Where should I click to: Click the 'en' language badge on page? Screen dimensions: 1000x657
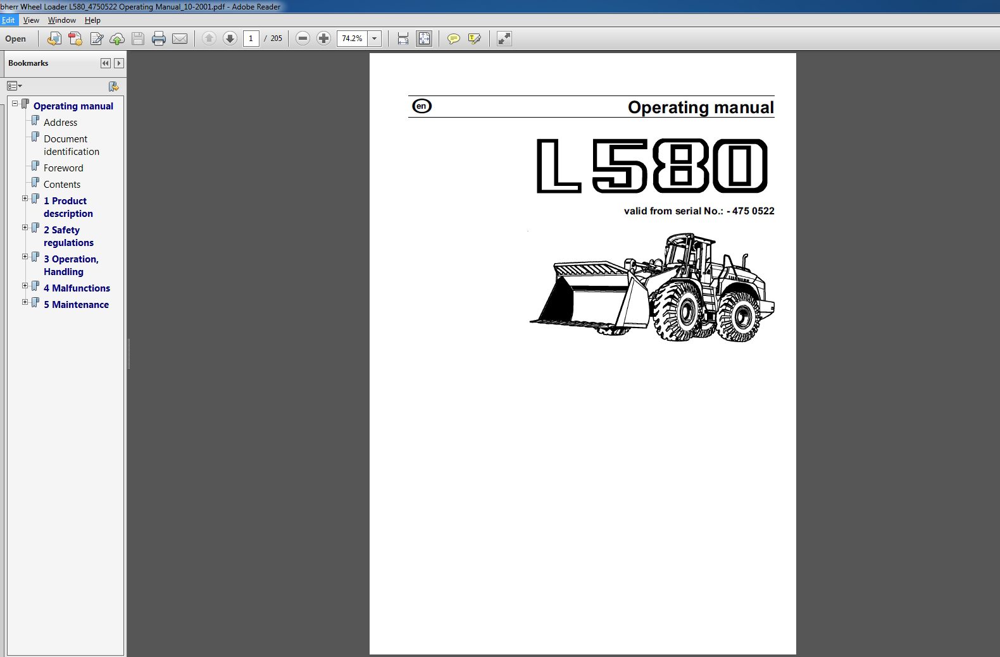[x=422, y=106]
